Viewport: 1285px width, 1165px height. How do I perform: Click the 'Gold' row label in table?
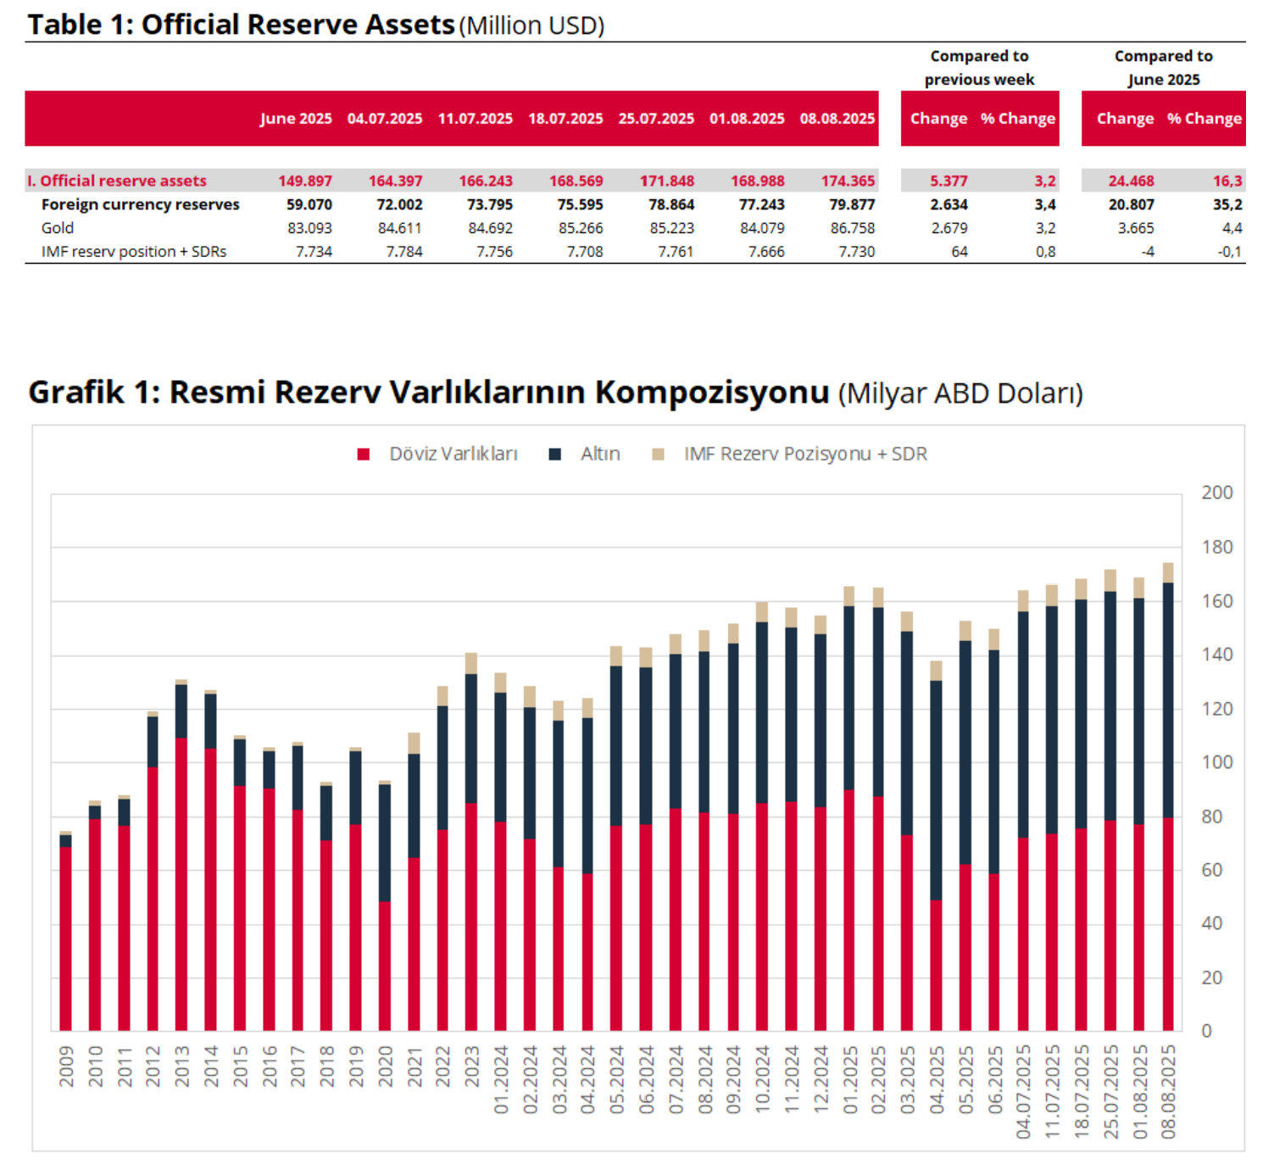coord(58,228)
